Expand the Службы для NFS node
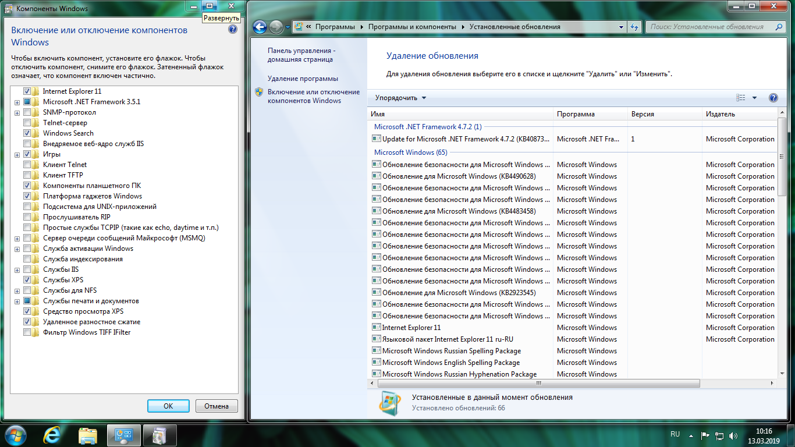The width and height of the screenshot is (795, 447). point(17,291)
